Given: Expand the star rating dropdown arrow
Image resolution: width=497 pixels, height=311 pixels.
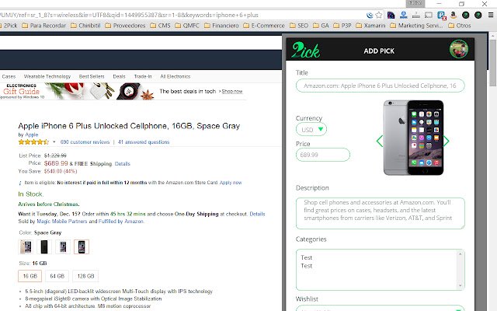Looking at the screenshot, I should [x=54, y=142].
